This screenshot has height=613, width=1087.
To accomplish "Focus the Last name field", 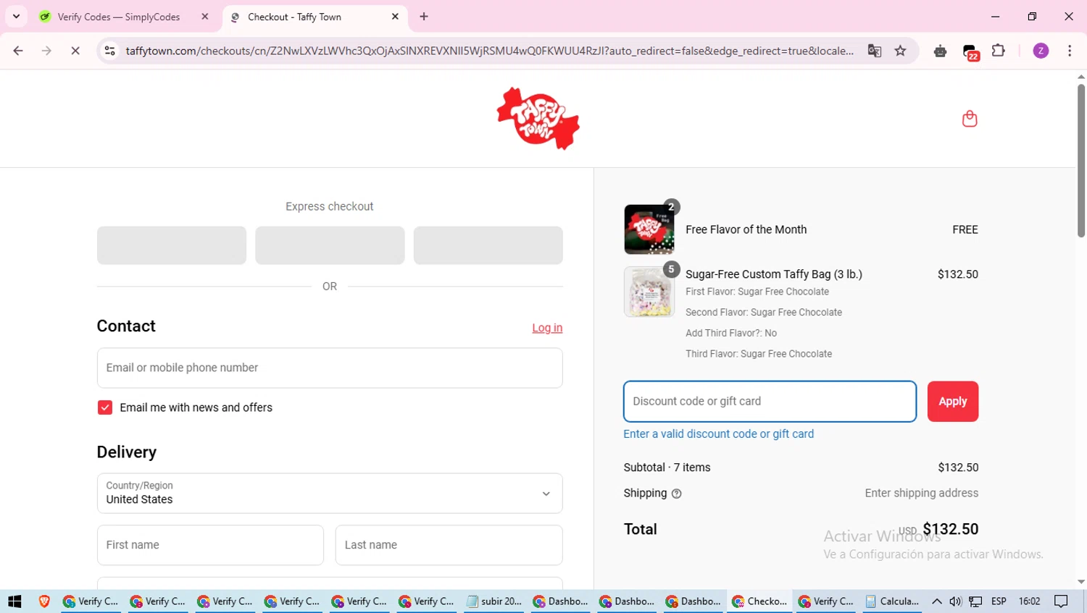I will 449,545.
